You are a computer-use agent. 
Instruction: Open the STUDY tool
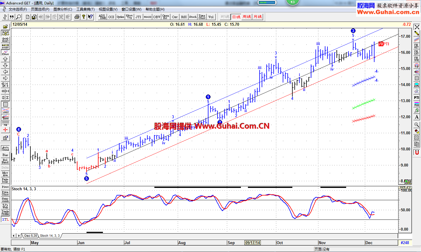pos(5,46)
